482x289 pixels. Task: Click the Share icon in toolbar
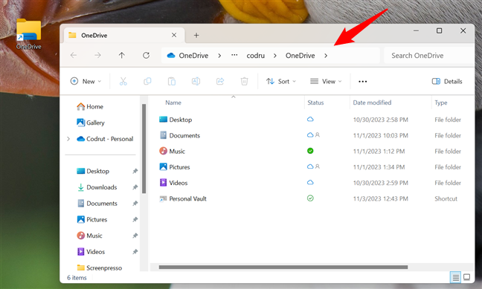pyautogui.click(x=220, y=82)
